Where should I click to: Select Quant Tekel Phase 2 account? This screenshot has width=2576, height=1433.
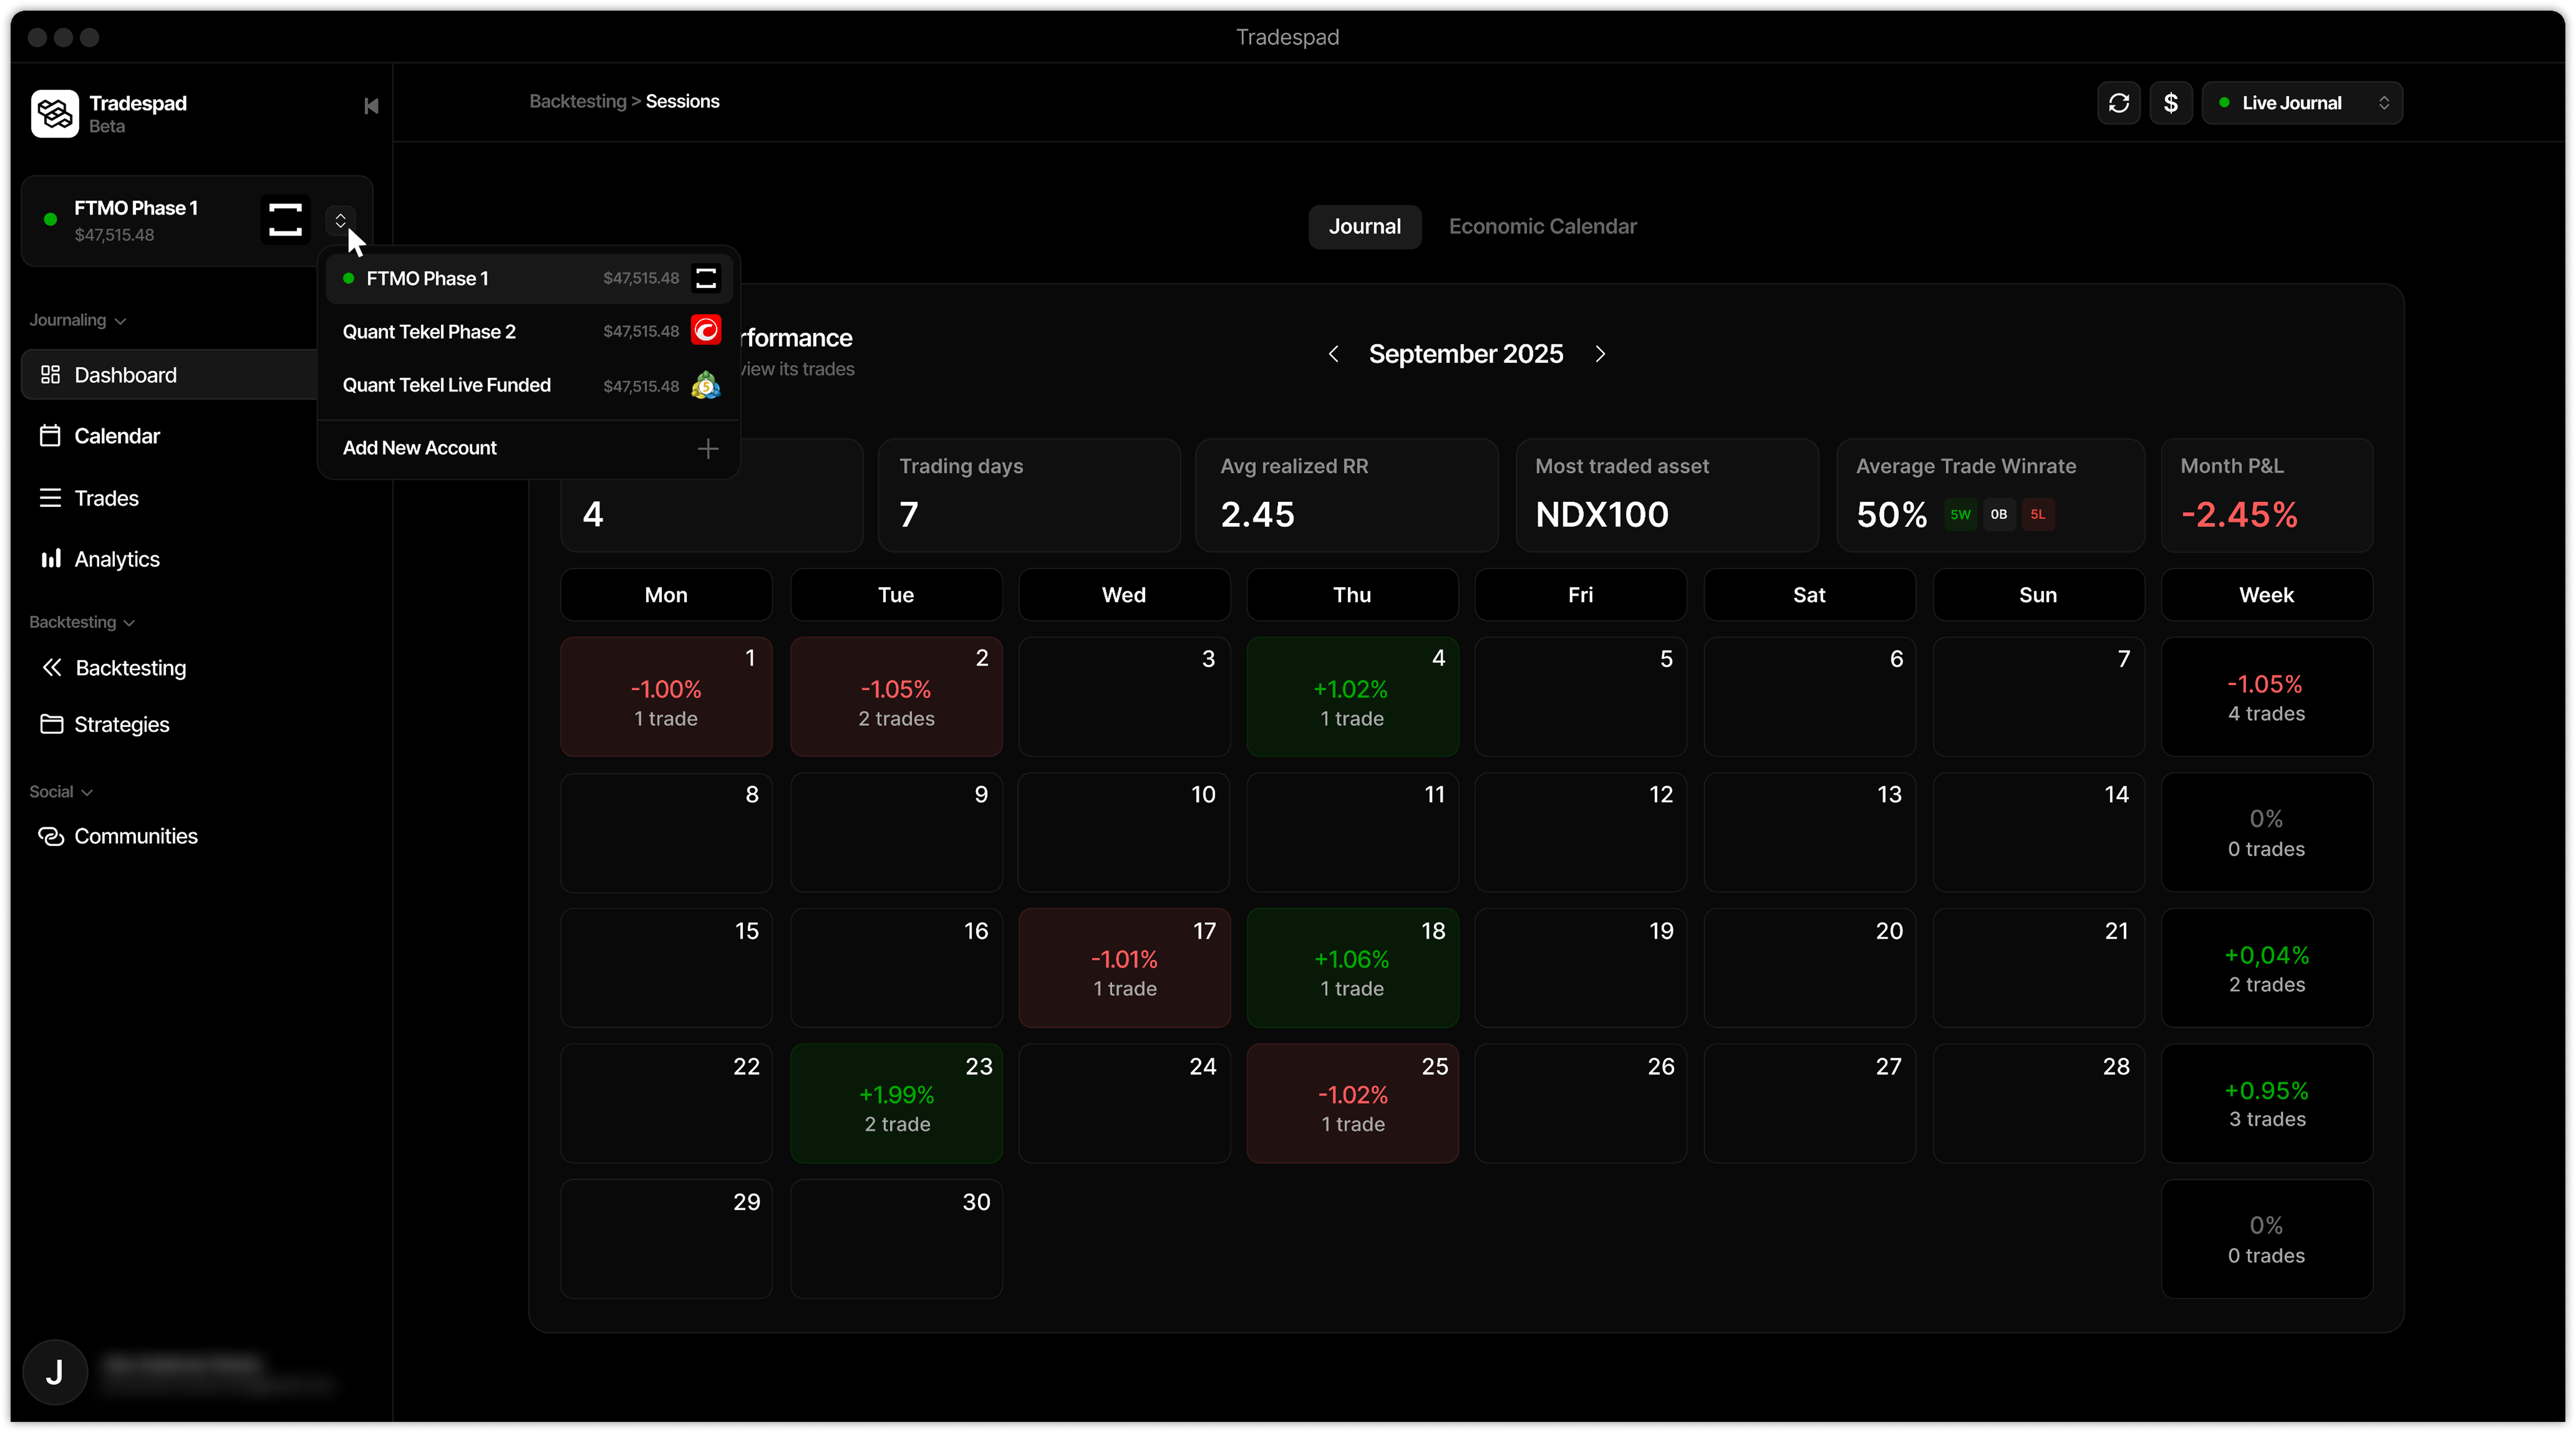429,332
